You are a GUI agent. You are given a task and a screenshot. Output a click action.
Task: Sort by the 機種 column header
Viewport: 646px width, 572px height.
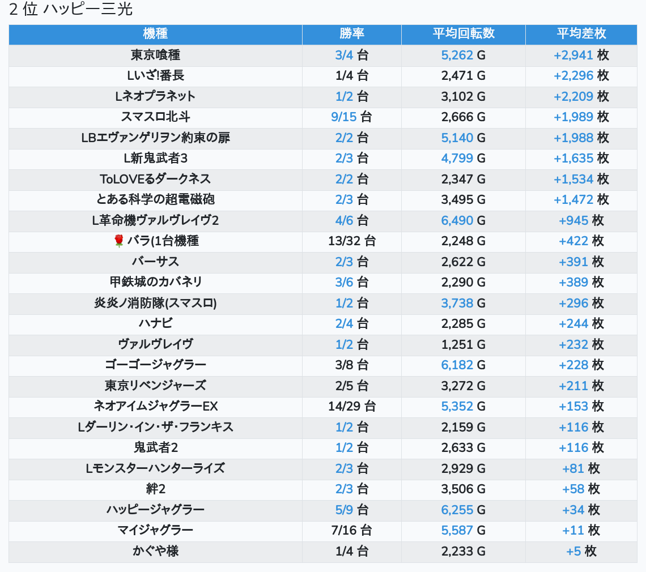point(155,34)
